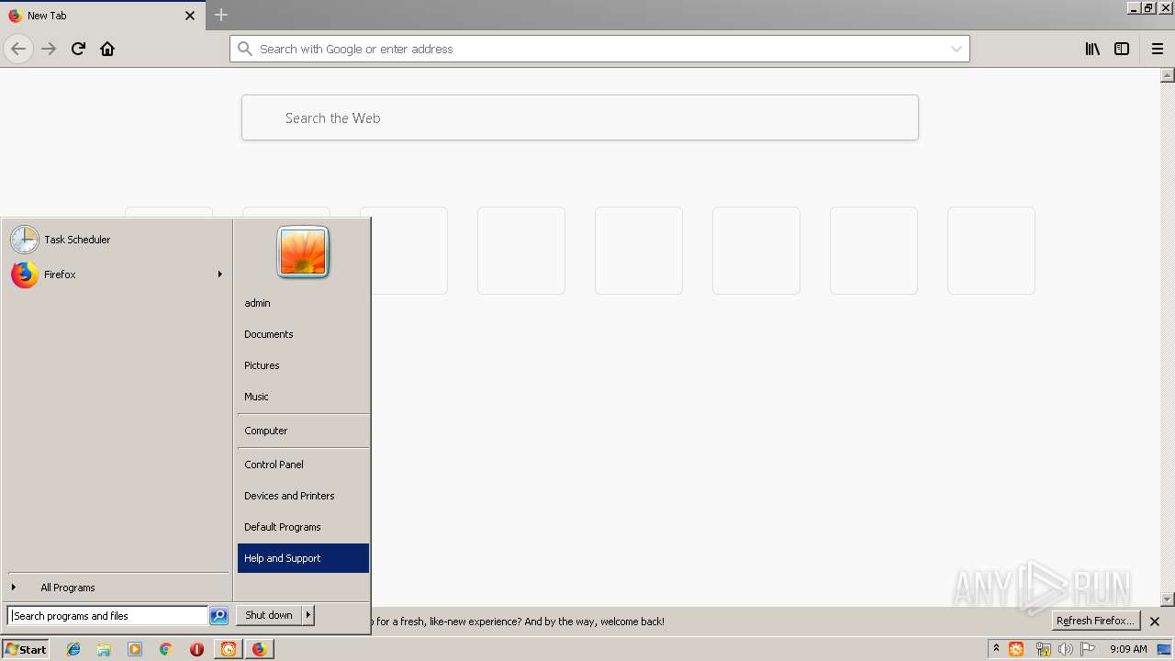This screenshot has width=1175, height=661.
Task: Open Default Programs
Action: 303,527
